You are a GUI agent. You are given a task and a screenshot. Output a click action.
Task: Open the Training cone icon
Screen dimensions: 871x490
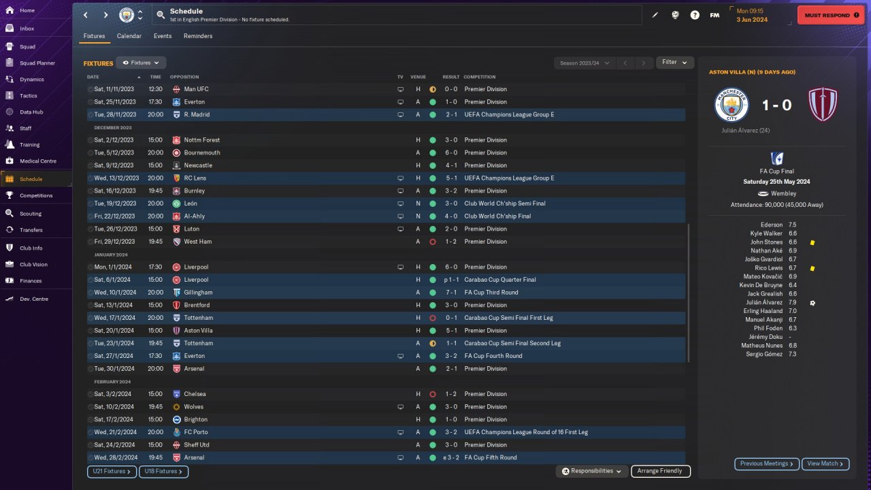click(x=10, y=145)
